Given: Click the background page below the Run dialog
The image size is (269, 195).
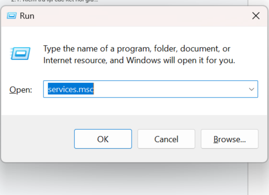Looking at the screenshot, I should tap(124, 180).
